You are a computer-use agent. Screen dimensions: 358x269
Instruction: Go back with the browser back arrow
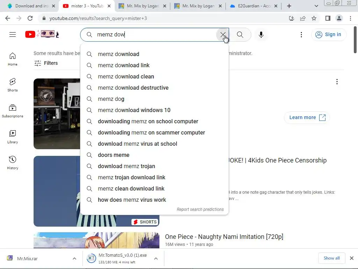(8, 18)
